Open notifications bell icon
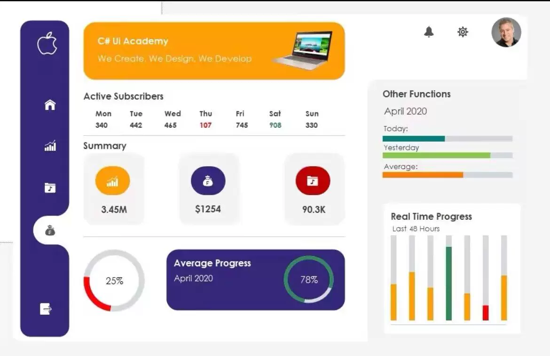The image size is (550, 356). (x=429, y=32)
